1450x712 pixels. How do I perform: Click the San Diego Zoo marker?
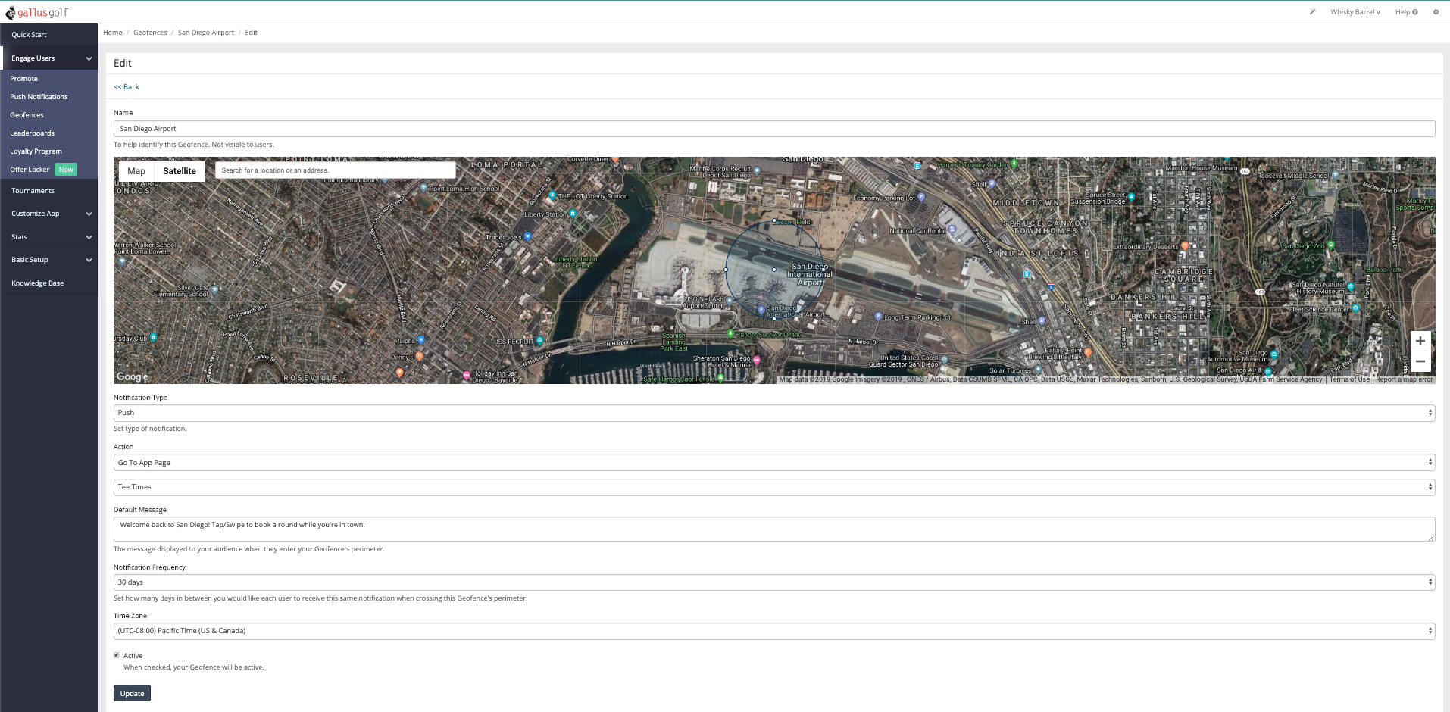point(1330,245)
